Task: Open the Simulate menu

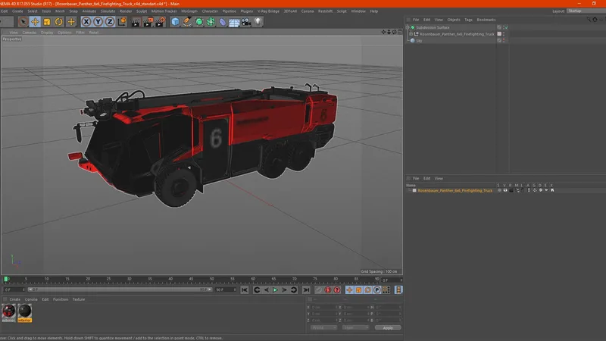Action: coord(108,11)
